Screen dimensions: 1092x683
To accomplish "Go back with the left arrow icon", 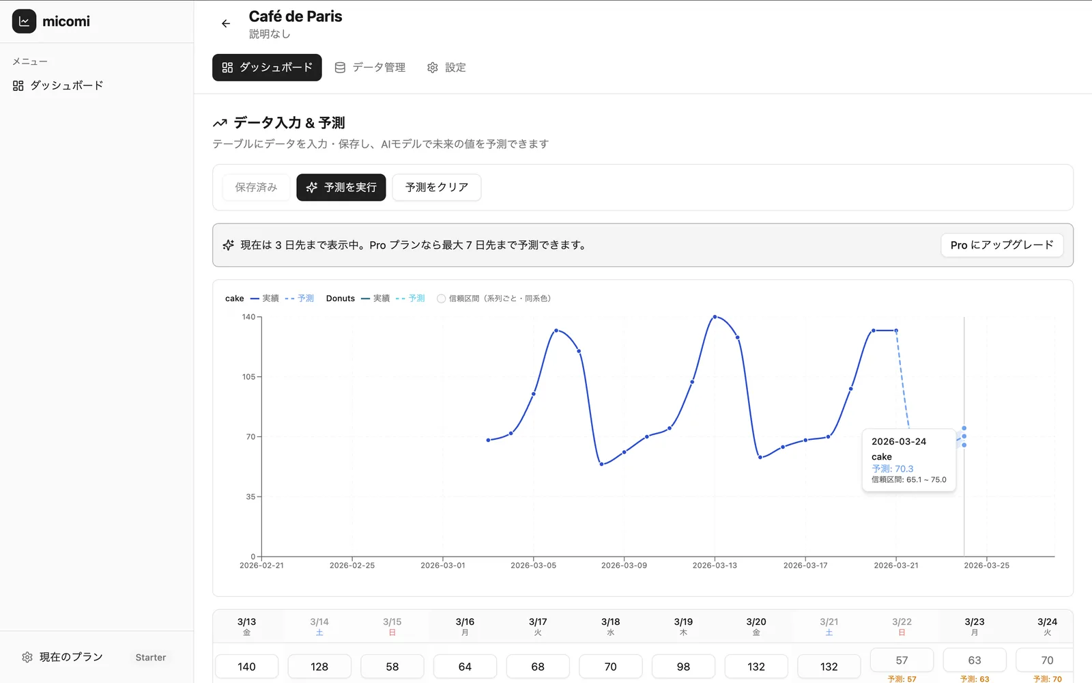I will pos(226,24).
